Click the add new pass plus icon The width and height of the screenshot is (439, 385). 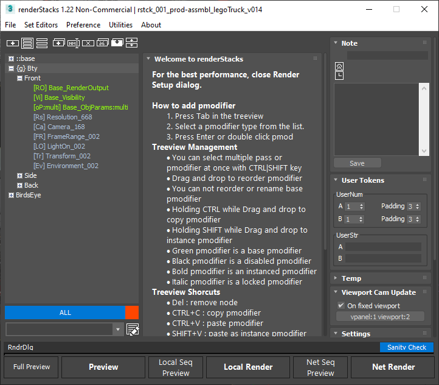tap(13, 43)
